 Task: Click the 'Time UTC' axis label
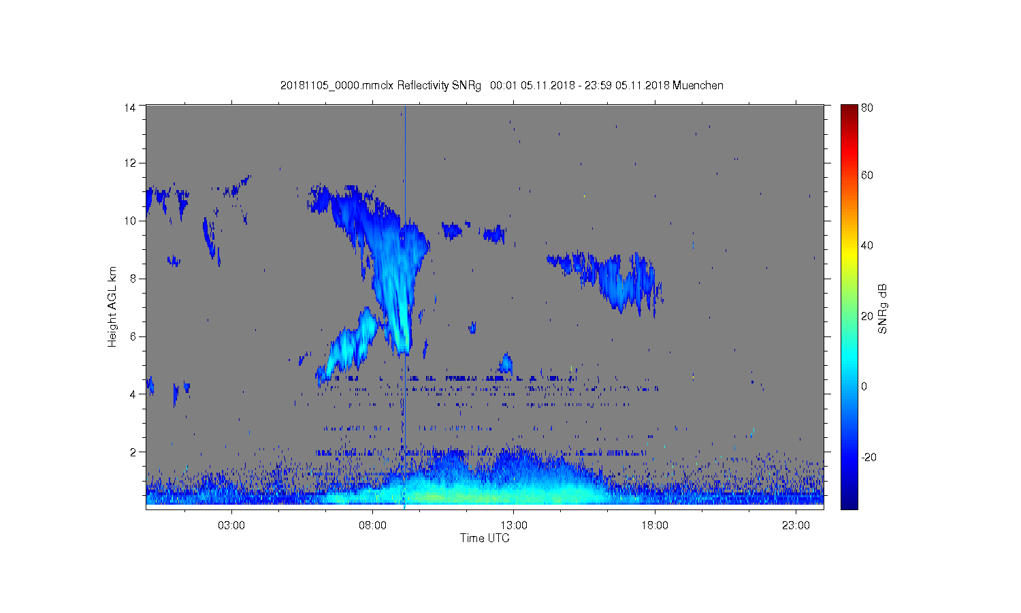pyautogui.click(x=485, y=538)
